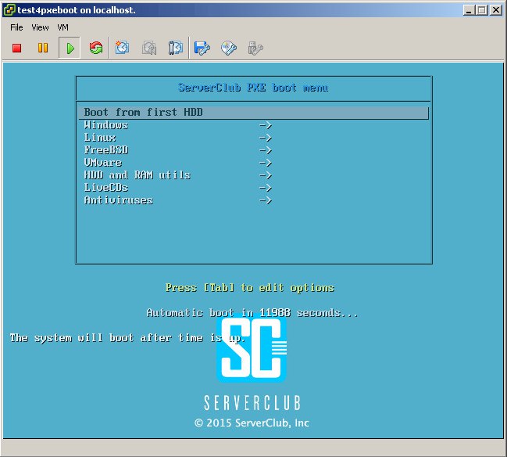The height and width of the screenshot is (457, 507).
Task: Take a snapshot using the clock icon
Action: click(122, 48)
